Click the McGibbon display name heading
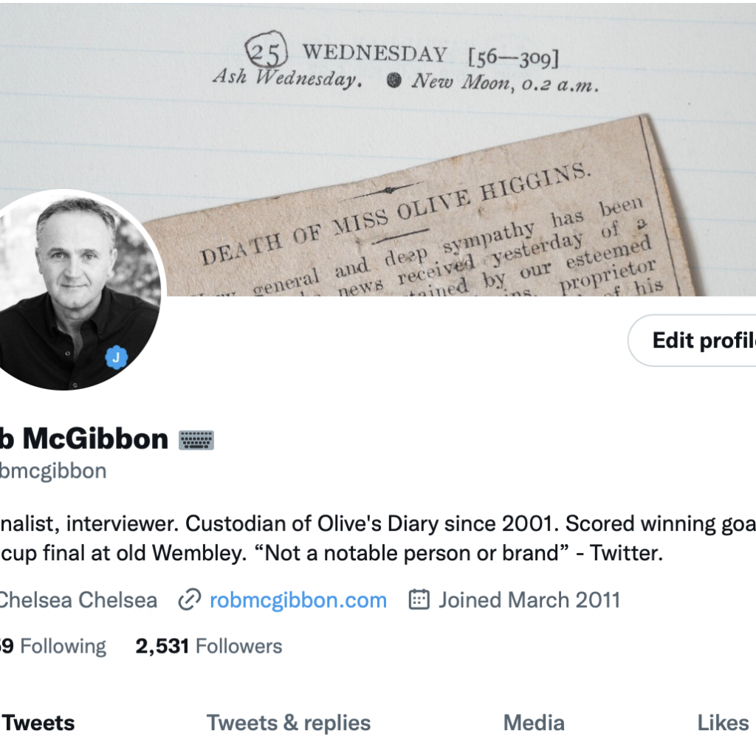 [x=84, y=439]
